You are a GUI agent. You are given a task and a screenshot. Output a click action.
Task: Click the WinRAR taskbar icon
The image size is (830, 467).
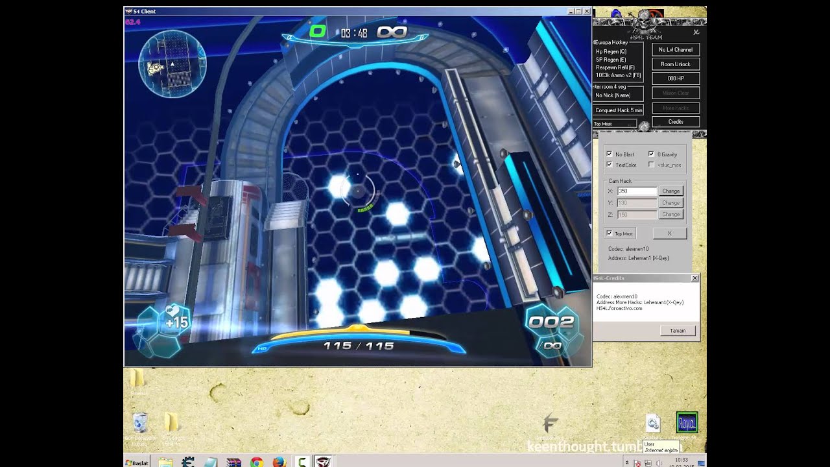[x=233, y=462]
